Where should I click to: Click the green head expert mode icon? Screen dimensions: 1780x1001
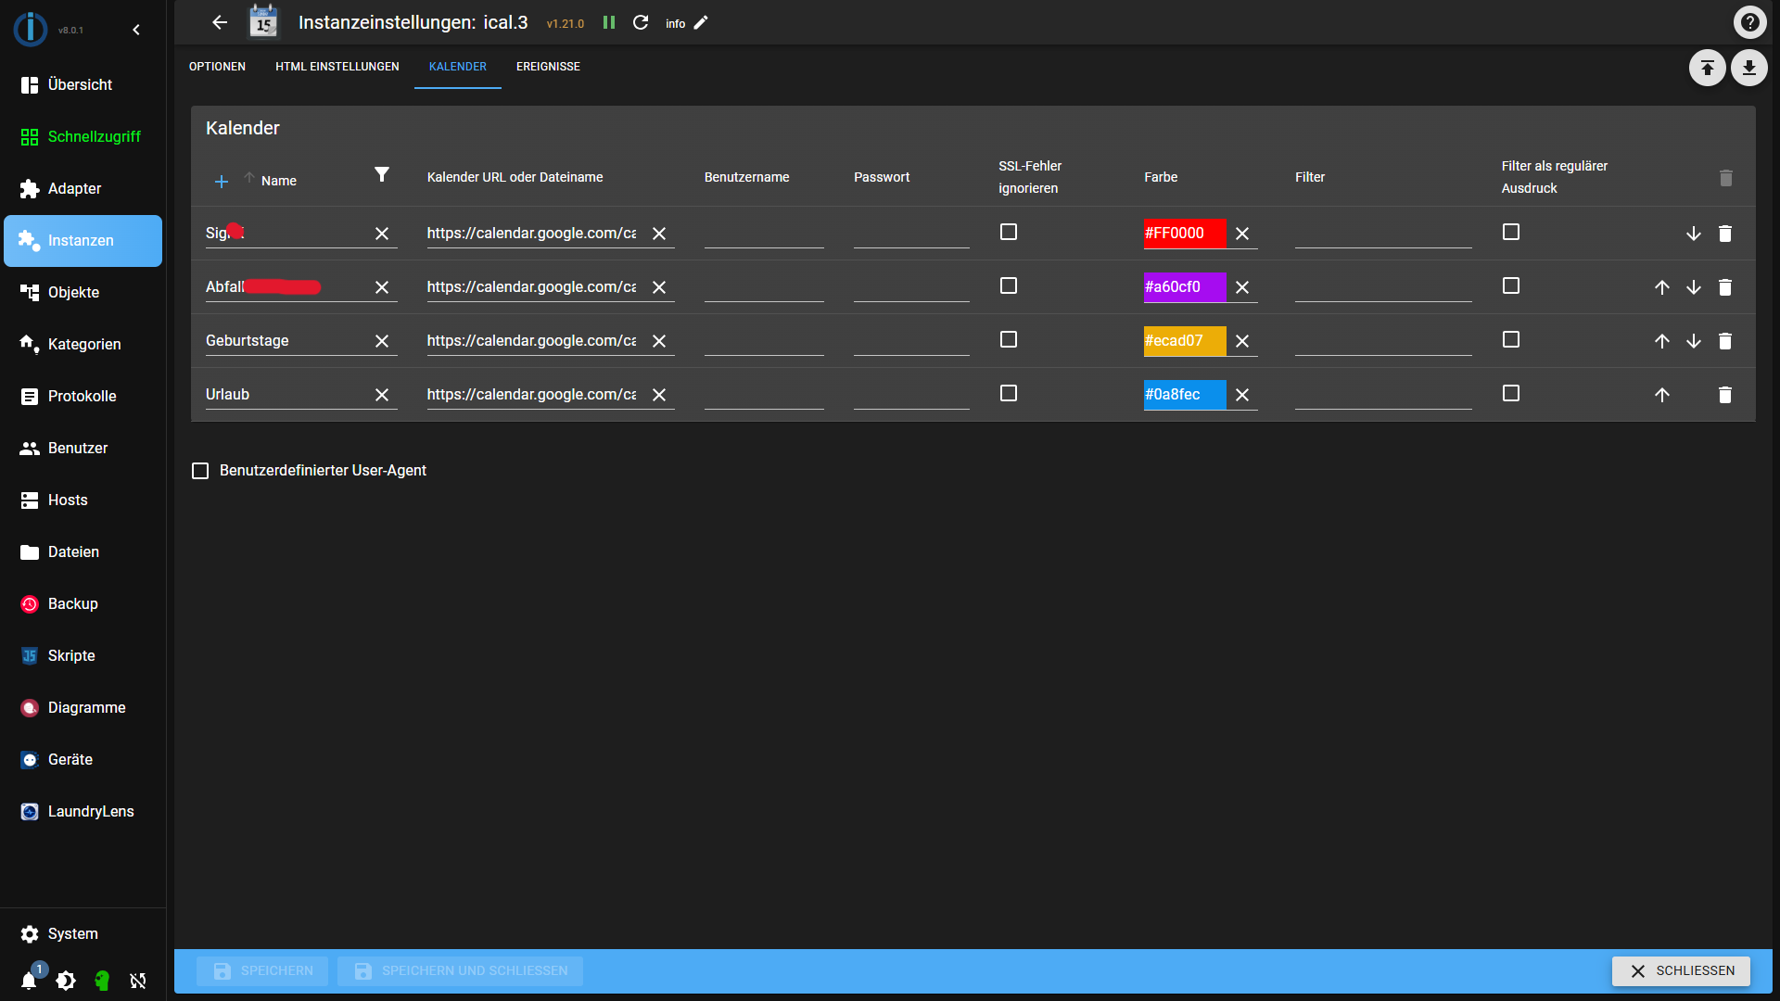click(102, 981)
